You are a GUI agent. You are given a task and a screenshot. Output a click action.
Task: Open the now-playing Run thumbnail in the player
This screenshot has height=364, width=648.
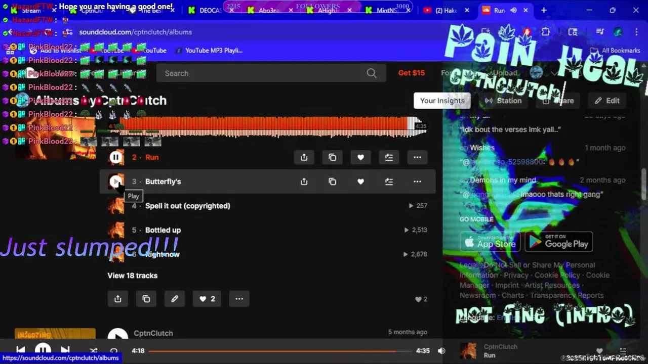(468, 351)
